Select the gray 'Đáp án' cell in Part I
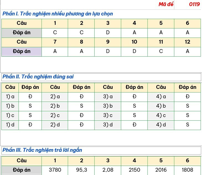The width and height of the screenshot is (202, 175). pos(22,33)
